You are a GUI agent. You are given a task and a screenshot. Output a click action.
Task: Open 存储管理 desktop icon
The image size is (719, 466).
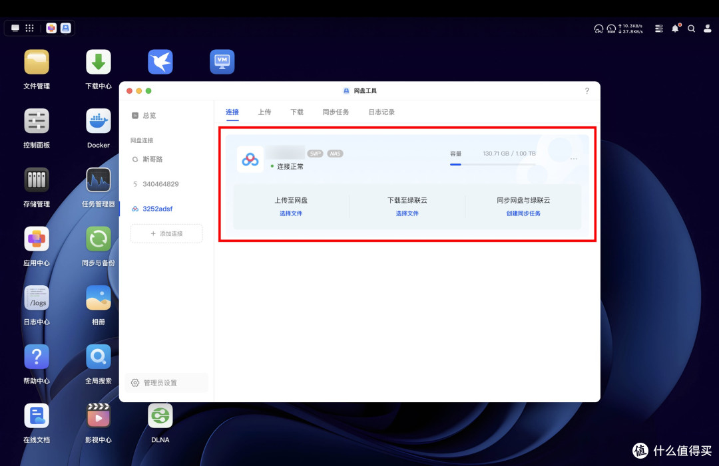37,180
